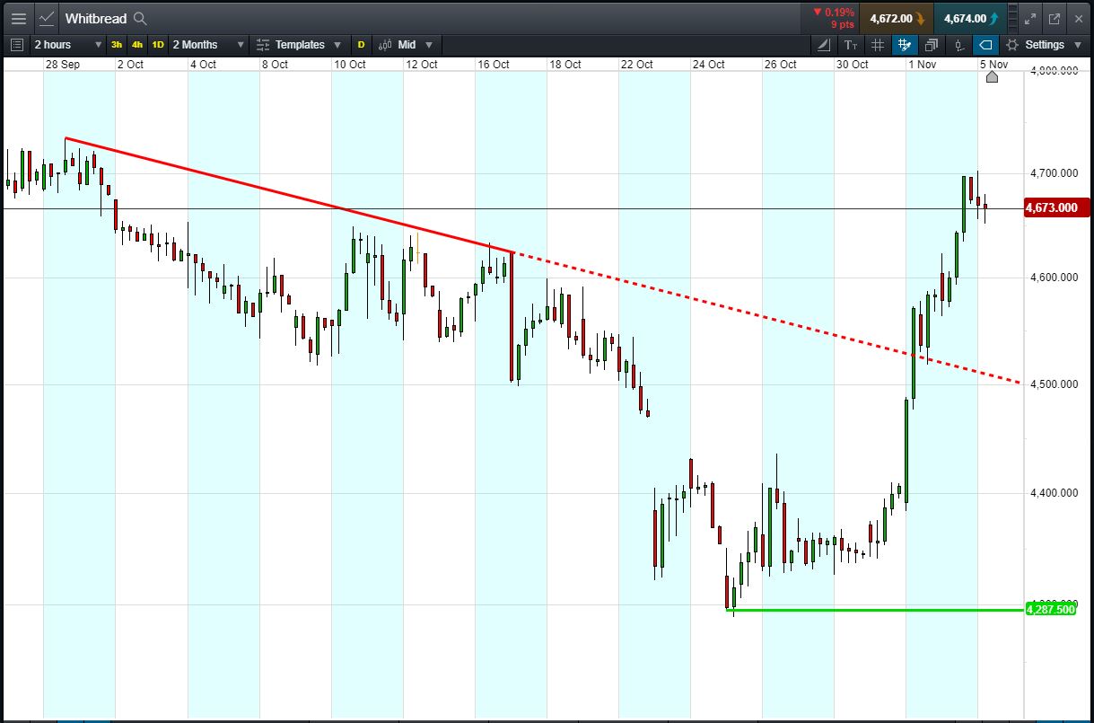The height and width of the screenshot is (723, 1094).
Task: Click the '16 Oct' date label
Action: (494, 65)
